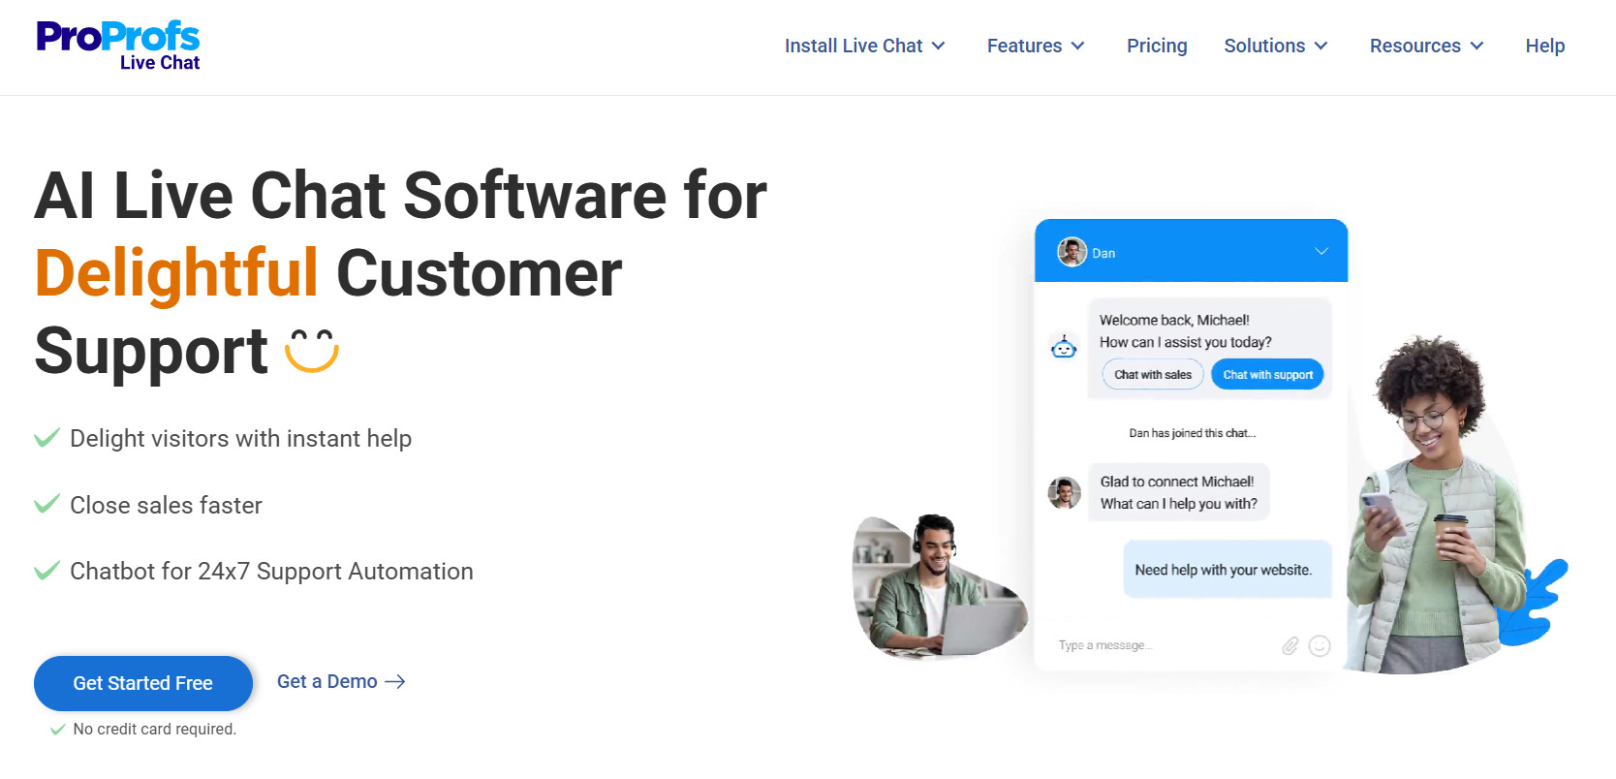Select the Chat with support option

click(x=1267, y=374)
